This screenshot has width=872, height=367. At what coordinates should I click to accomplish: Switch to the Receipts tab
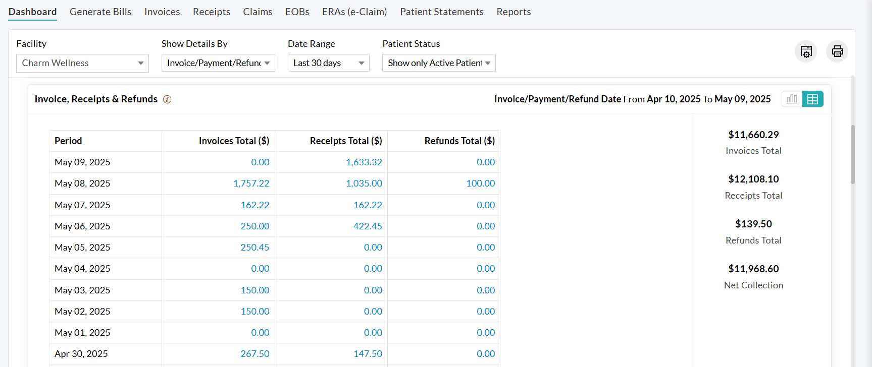[x=212, y=12]
